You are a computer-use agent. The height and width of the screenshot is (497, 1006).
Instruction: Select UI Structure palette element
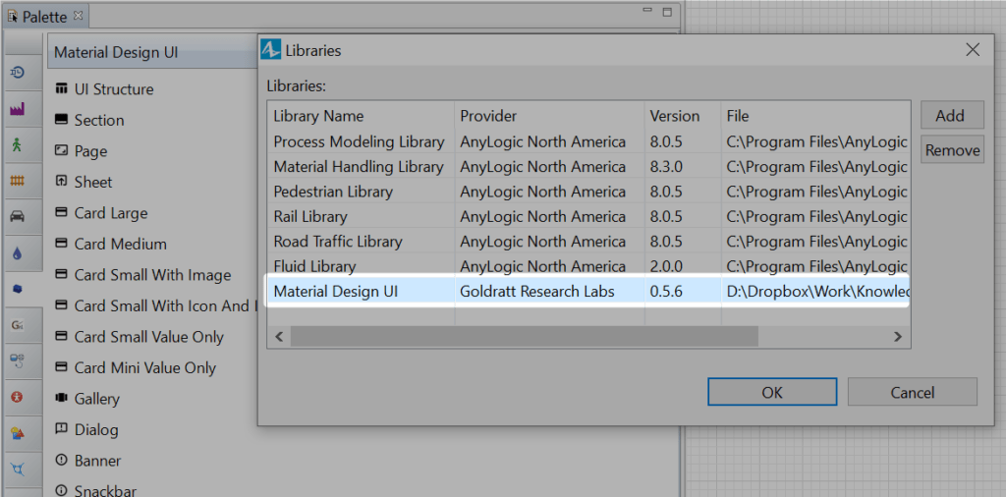click(x=104, y=89)
